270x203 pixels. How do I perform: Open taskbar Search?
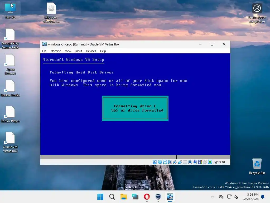[112, 197]
